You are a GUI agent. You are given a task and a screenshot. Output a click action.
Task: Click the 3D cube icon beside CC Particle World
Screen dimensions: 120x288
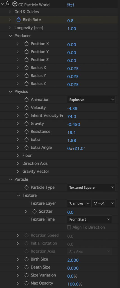15,4
